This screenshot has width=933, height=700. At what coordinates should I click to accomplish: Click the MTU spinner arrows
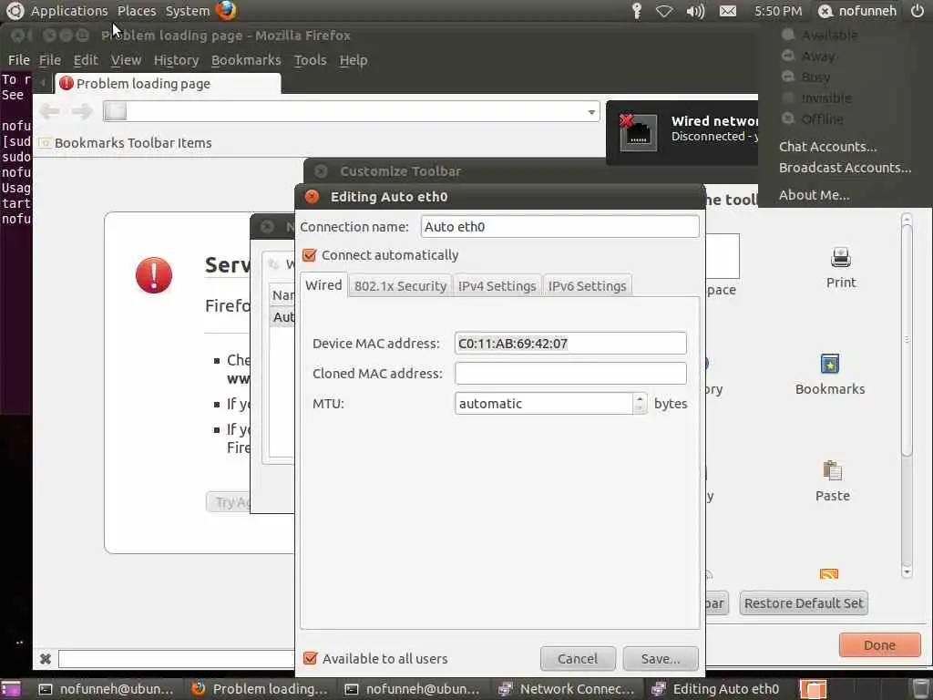point(640,403)
